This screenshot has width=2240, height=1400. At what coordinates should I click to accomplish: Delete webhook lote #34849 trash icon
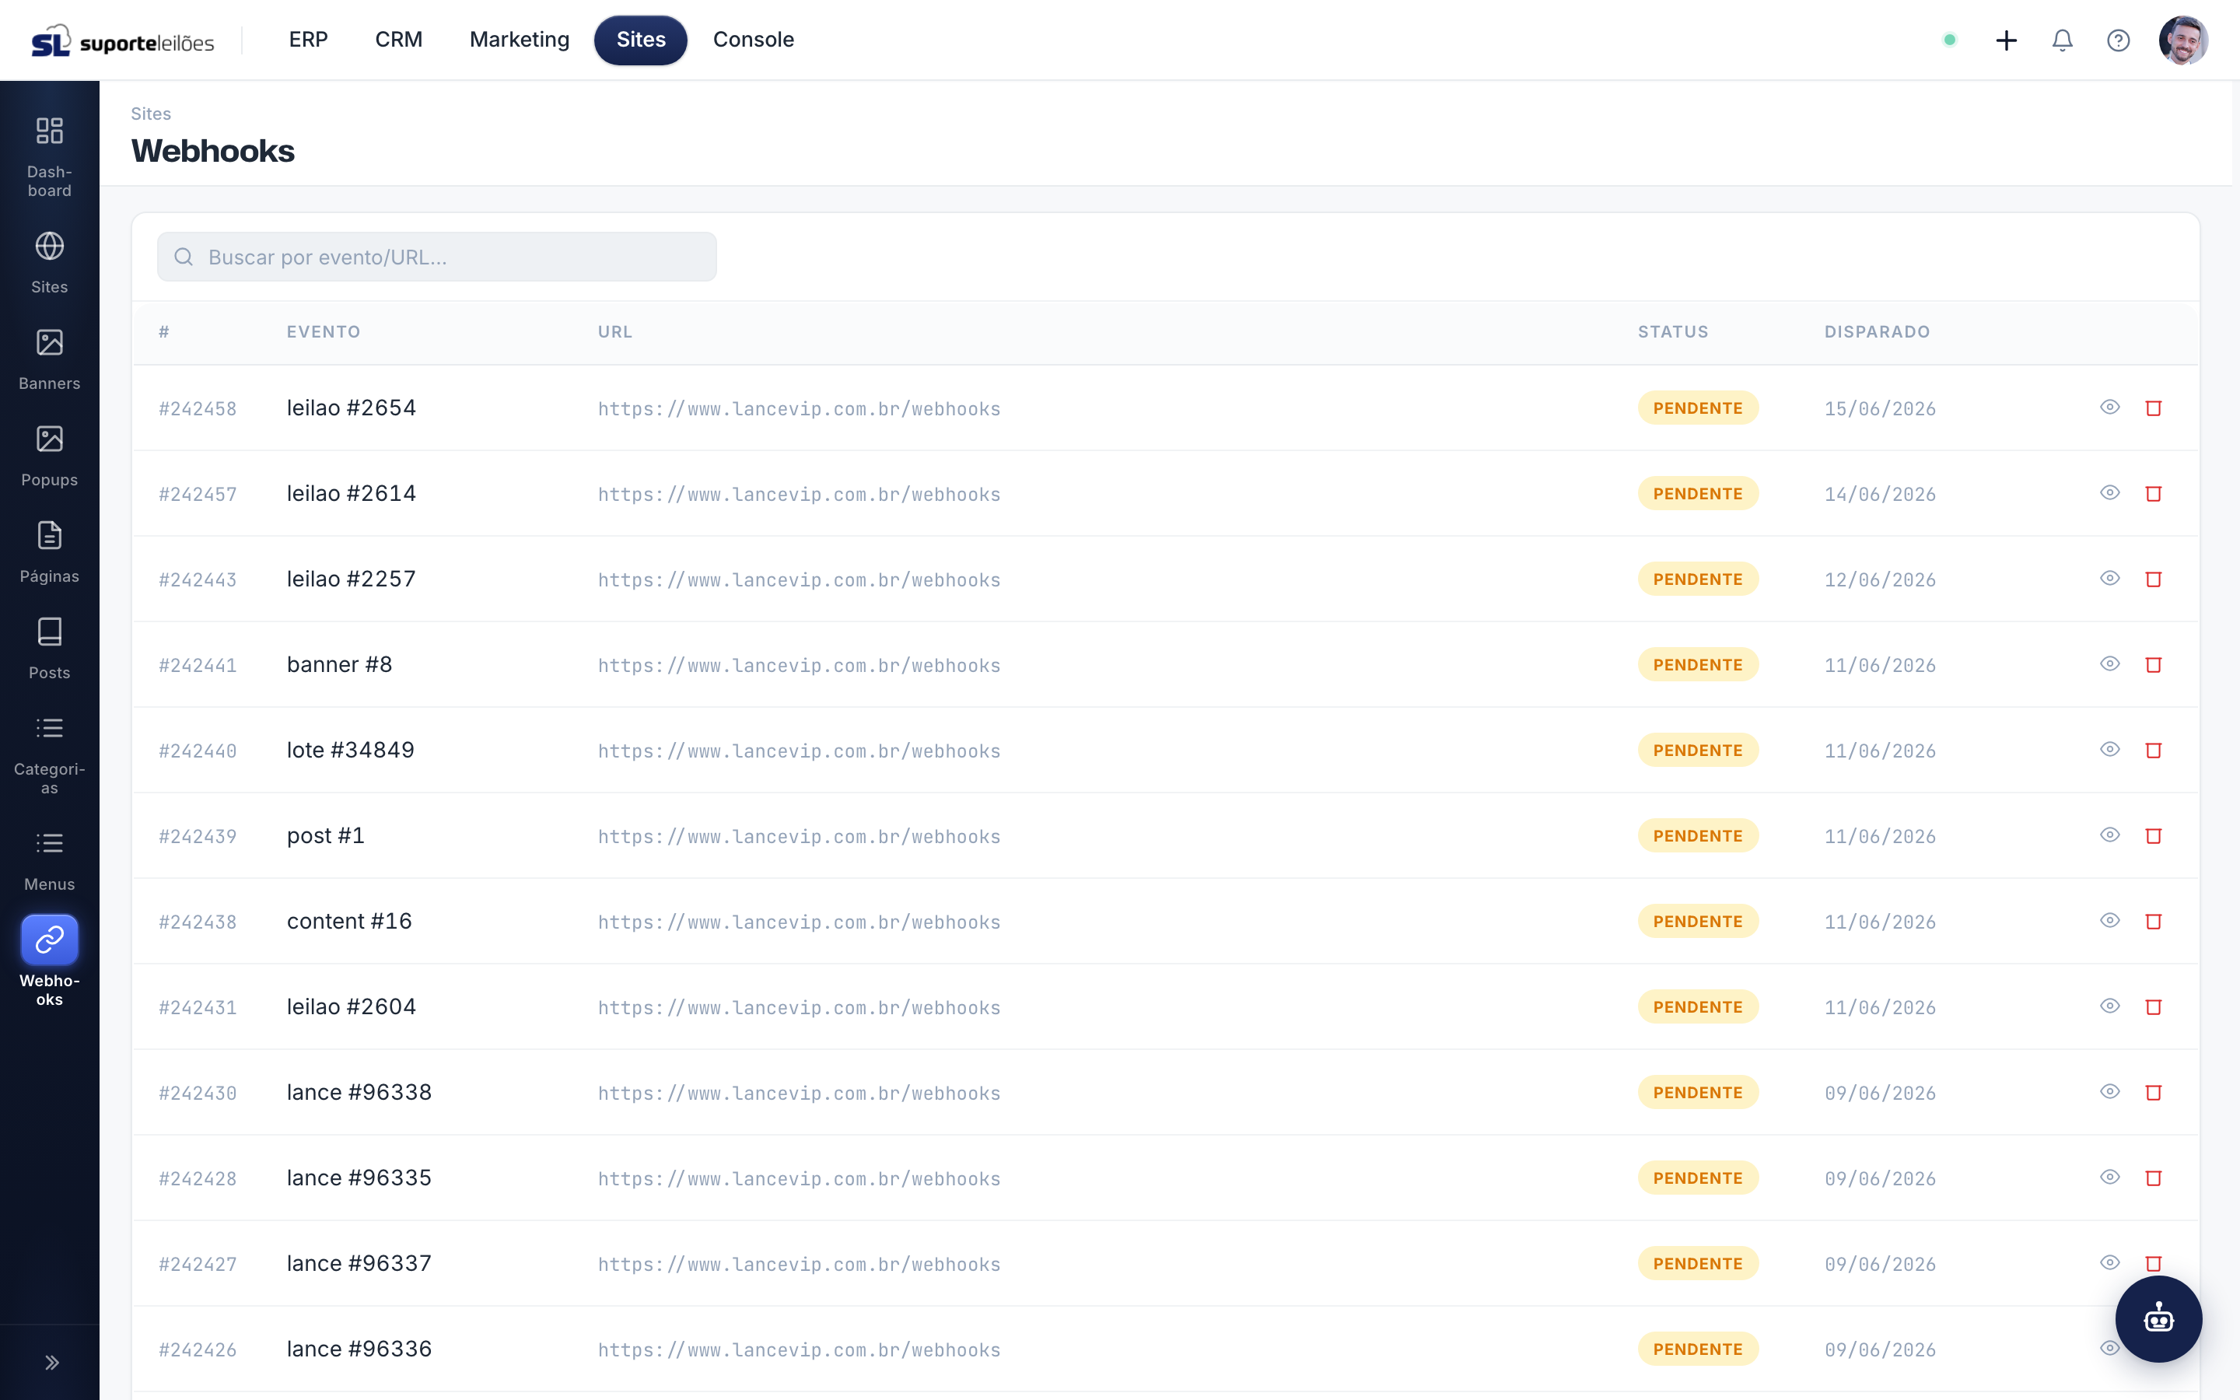pyautogui.click(x=2153, y=750)
